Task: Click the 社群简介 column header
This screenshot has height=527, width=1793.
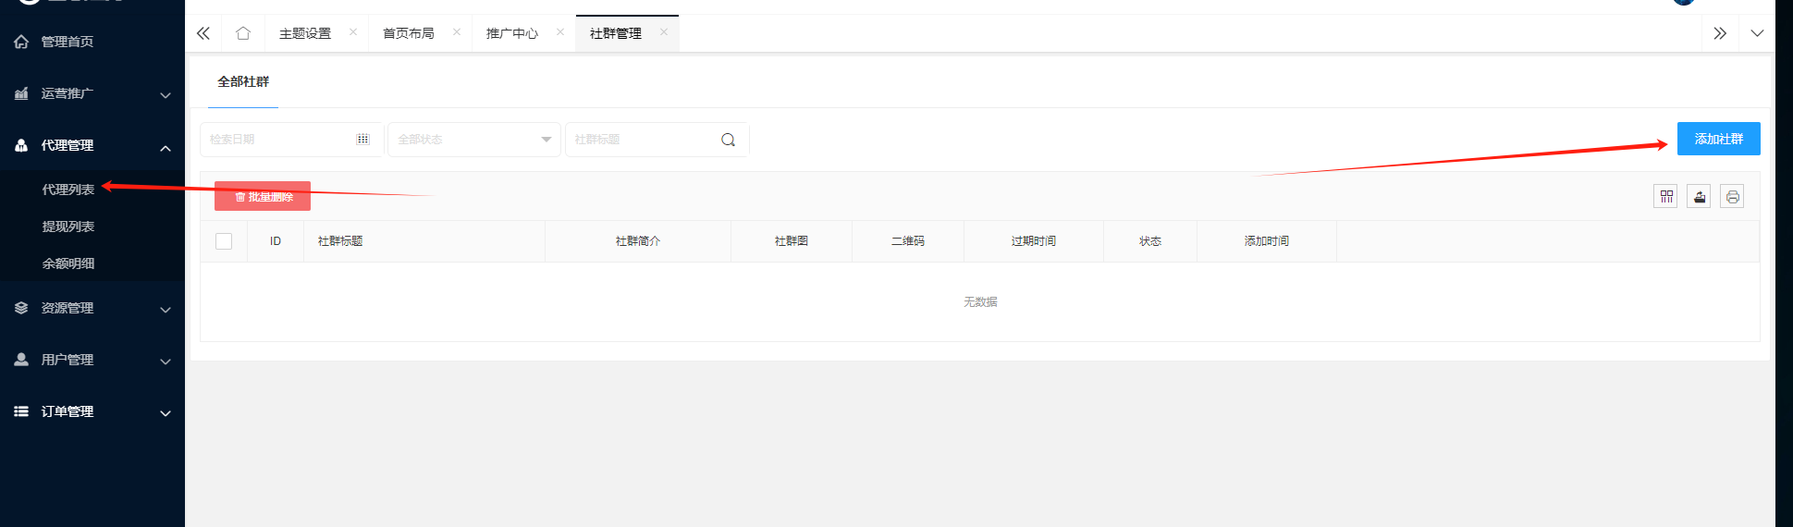Action: [638, 241]
